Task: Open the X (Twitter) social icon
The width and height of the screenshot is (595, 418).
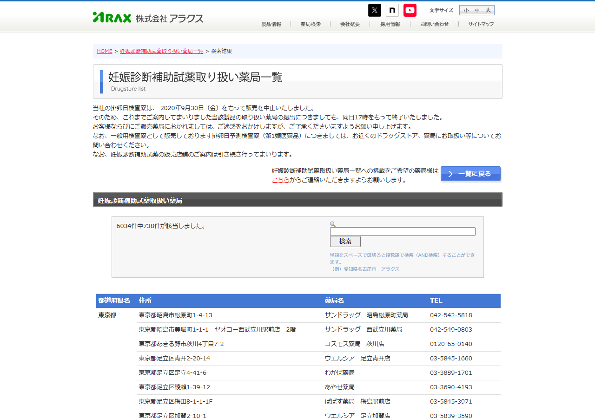Action: point(375,10)
